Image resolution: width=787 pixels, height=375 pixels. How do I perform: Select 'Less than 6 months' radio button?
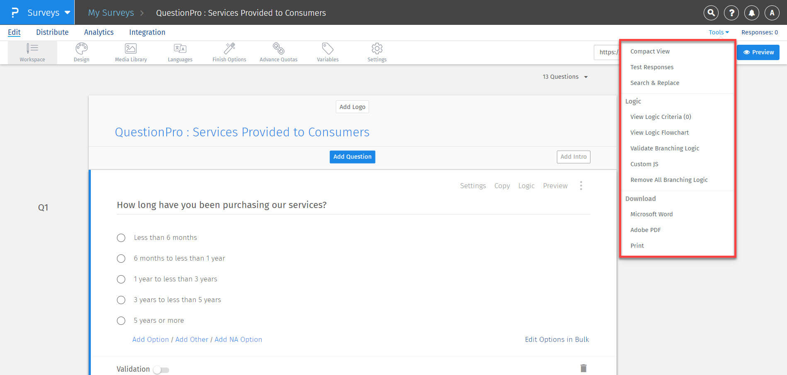[121, 238]
